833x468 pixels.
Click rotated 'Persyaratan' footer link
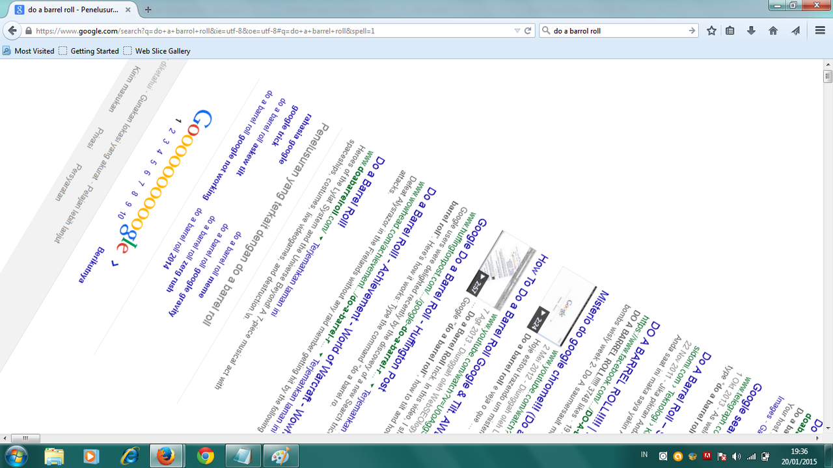point(68,183)
